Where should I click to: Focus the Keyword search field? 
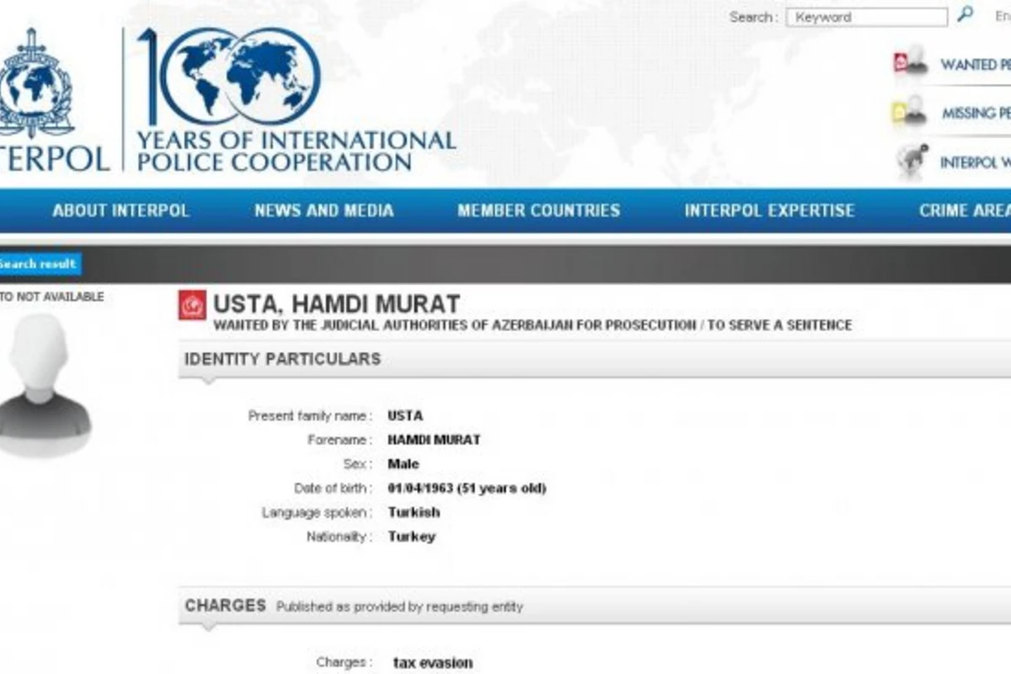(x=867, y=17)
